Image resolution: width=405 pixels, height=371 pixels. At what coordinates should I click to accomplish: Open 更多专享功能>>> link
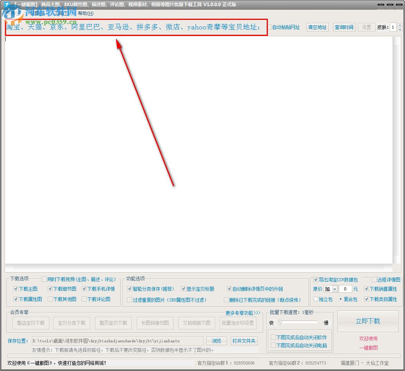[x=243, y=313]
